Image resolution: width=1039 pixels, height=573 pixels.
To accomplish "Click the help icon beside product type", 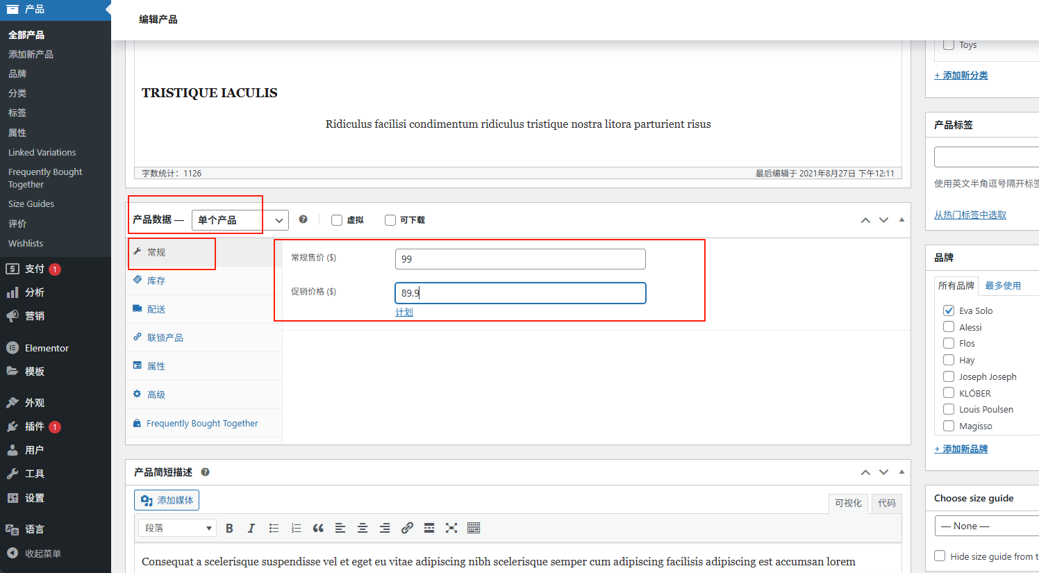I will [x=303, y=219].
